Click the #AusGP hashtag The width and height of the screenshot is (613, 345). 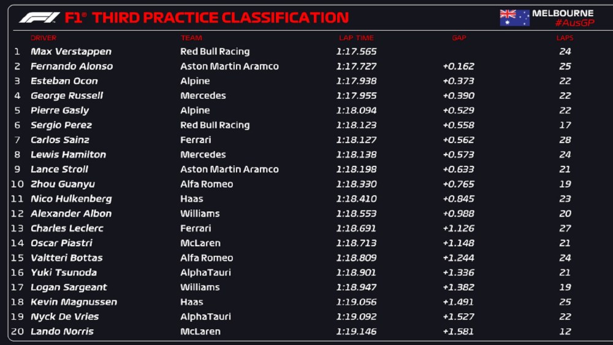coord(574,23)
